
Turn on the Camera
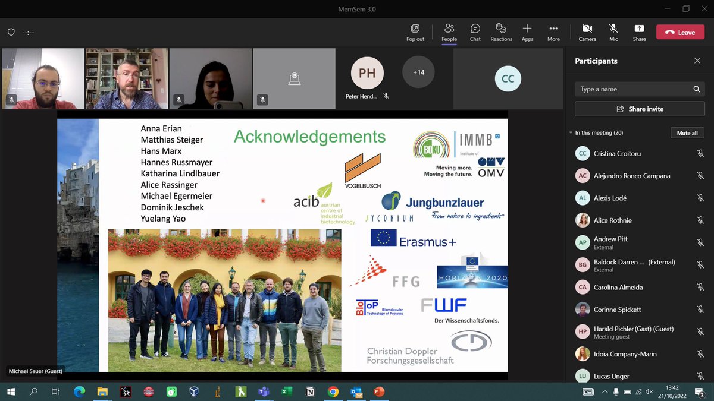click(x=587, y=33)
